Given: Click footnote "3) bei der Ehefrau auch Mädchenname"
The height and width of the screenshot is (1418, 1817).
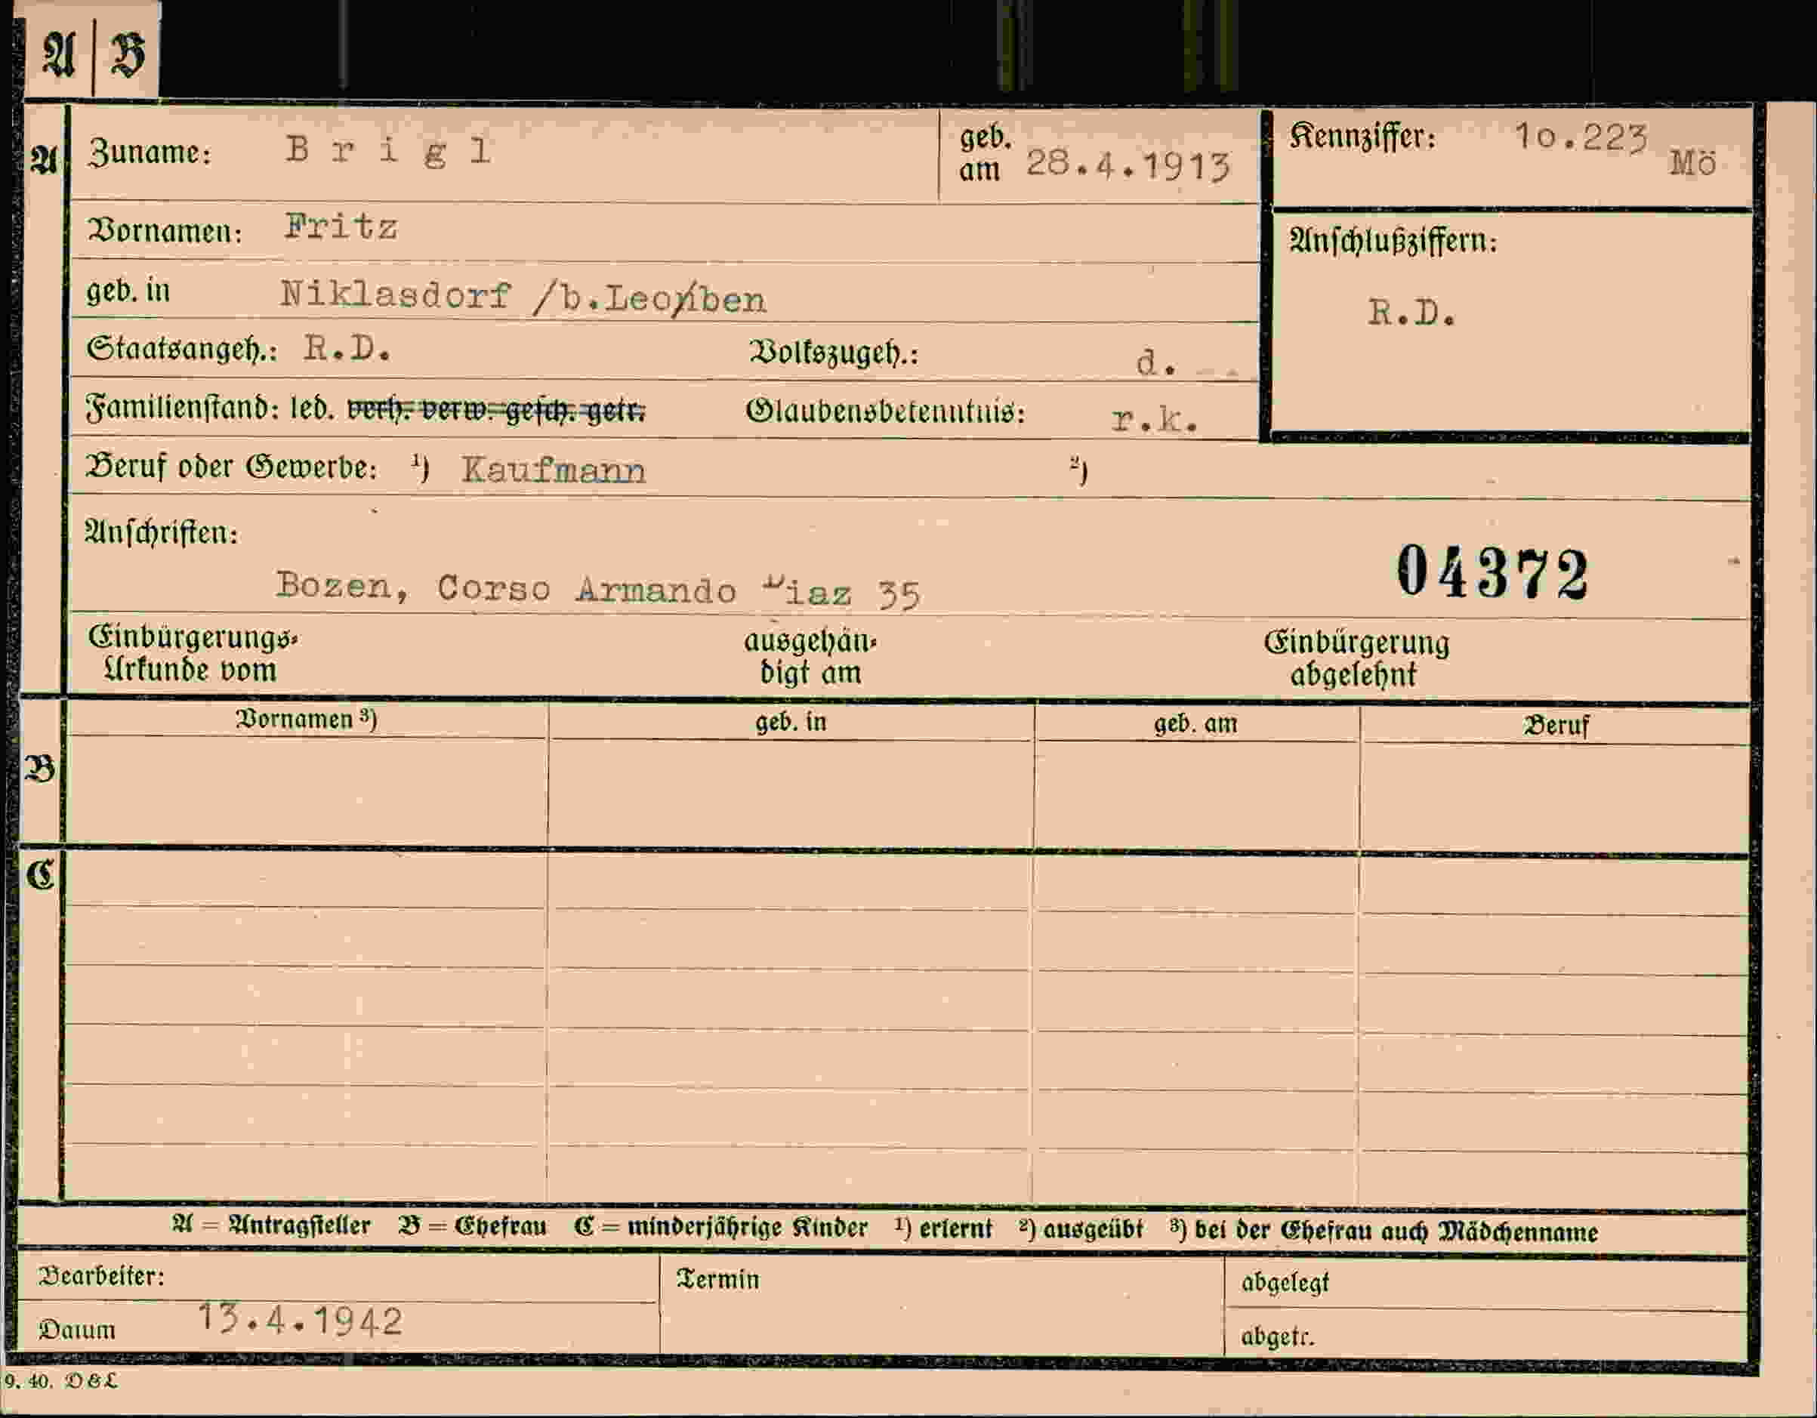Looking at the screenshot, I should click(x=1384, y=1231).
